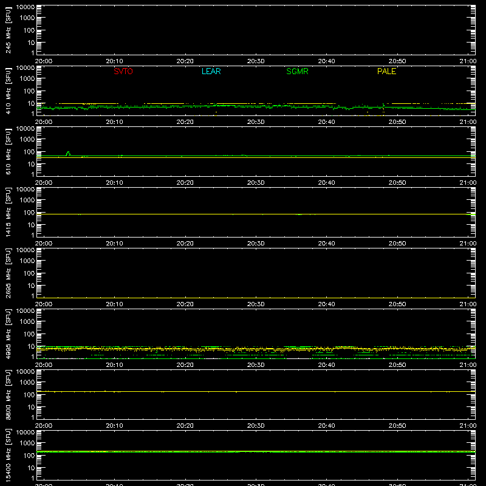486x486 pixels.
Task: Click the red SVTO station label
Action: (123, 71)
